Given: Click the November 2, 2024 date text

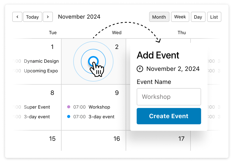Looking at the screenshot, I should pyautogui.click(x=173, y=69).
